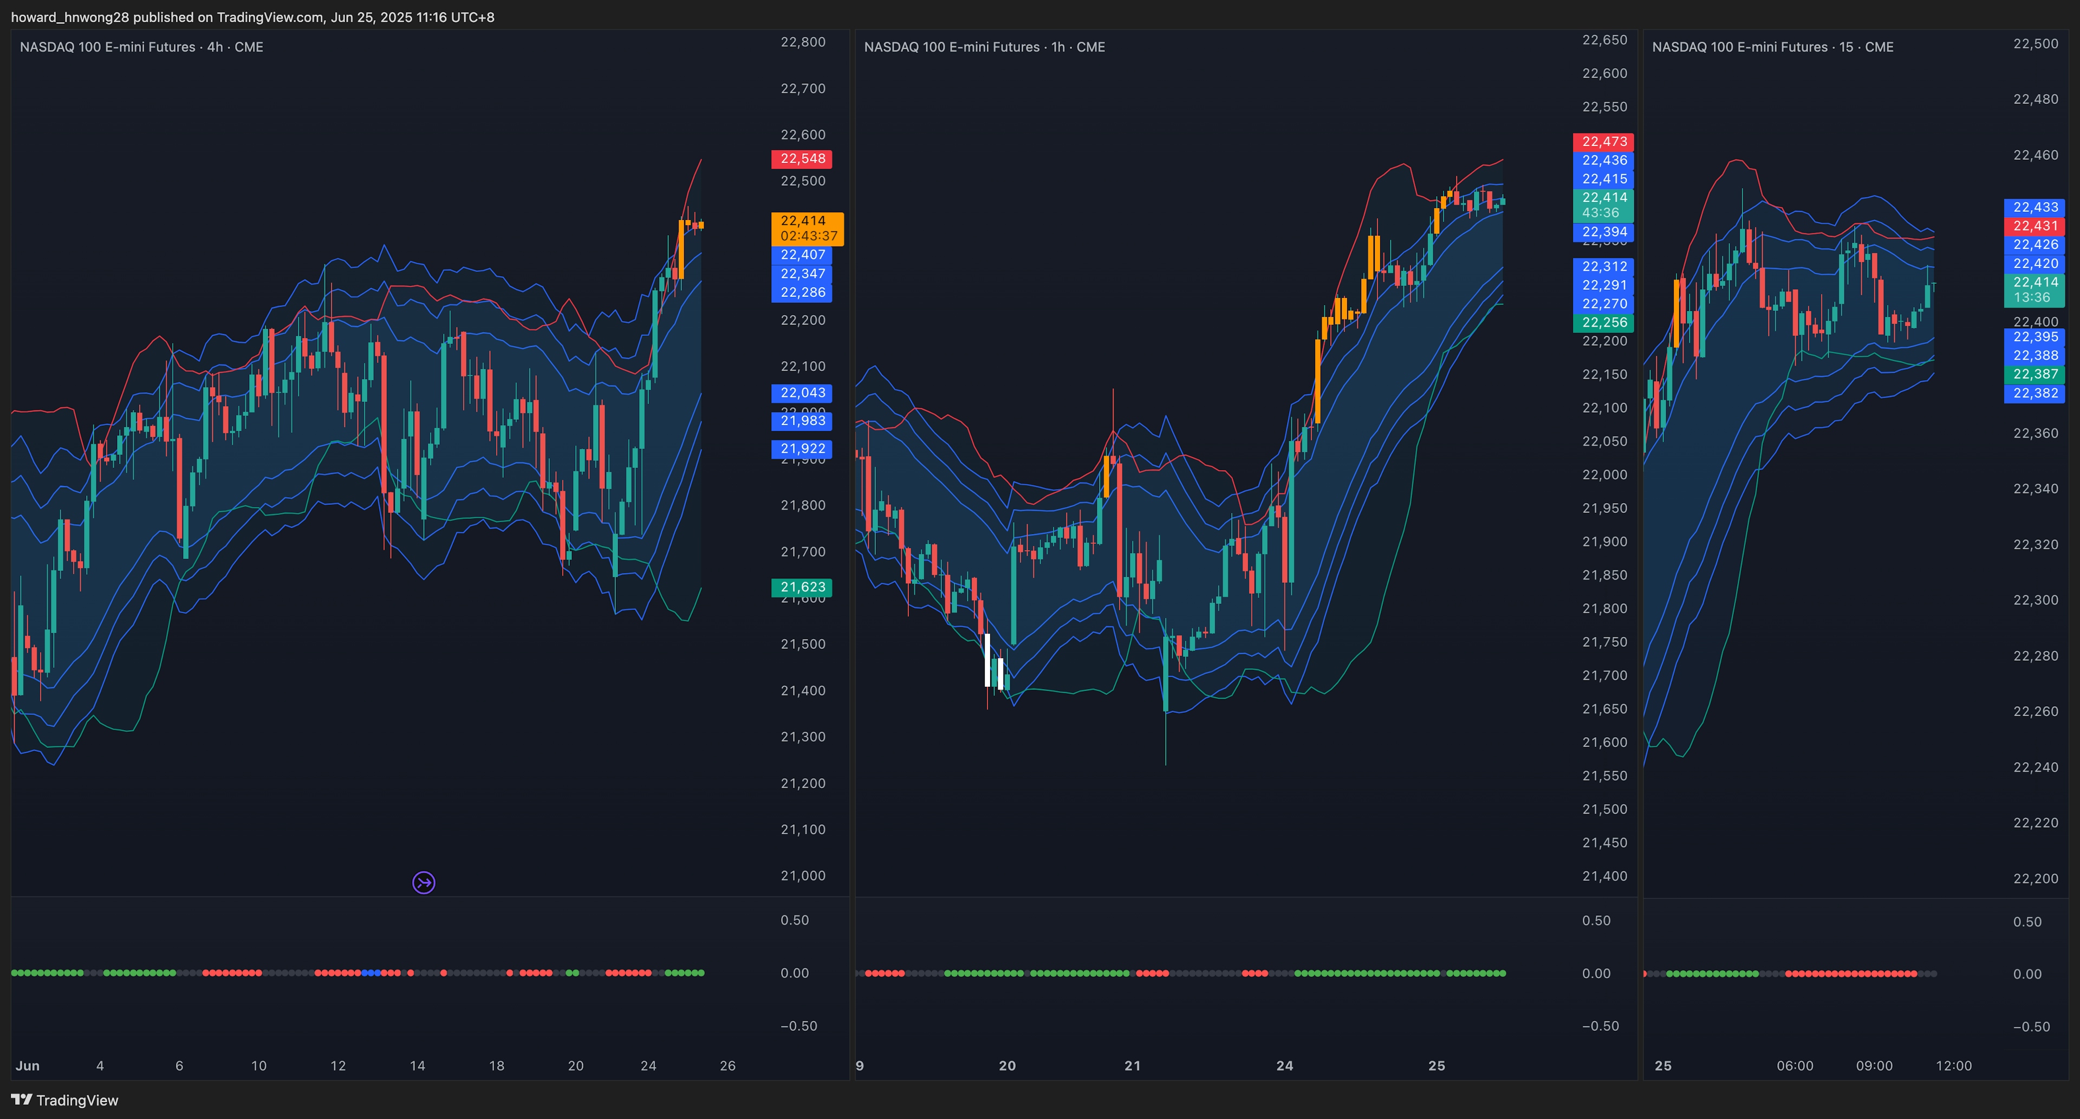Image resolution: width=2080 pixels, height=1119 pixels.
Task: Click the 'NASDAQ 100 E-mini Futures · 4h · CME' title
Action: tap(141, 47)
